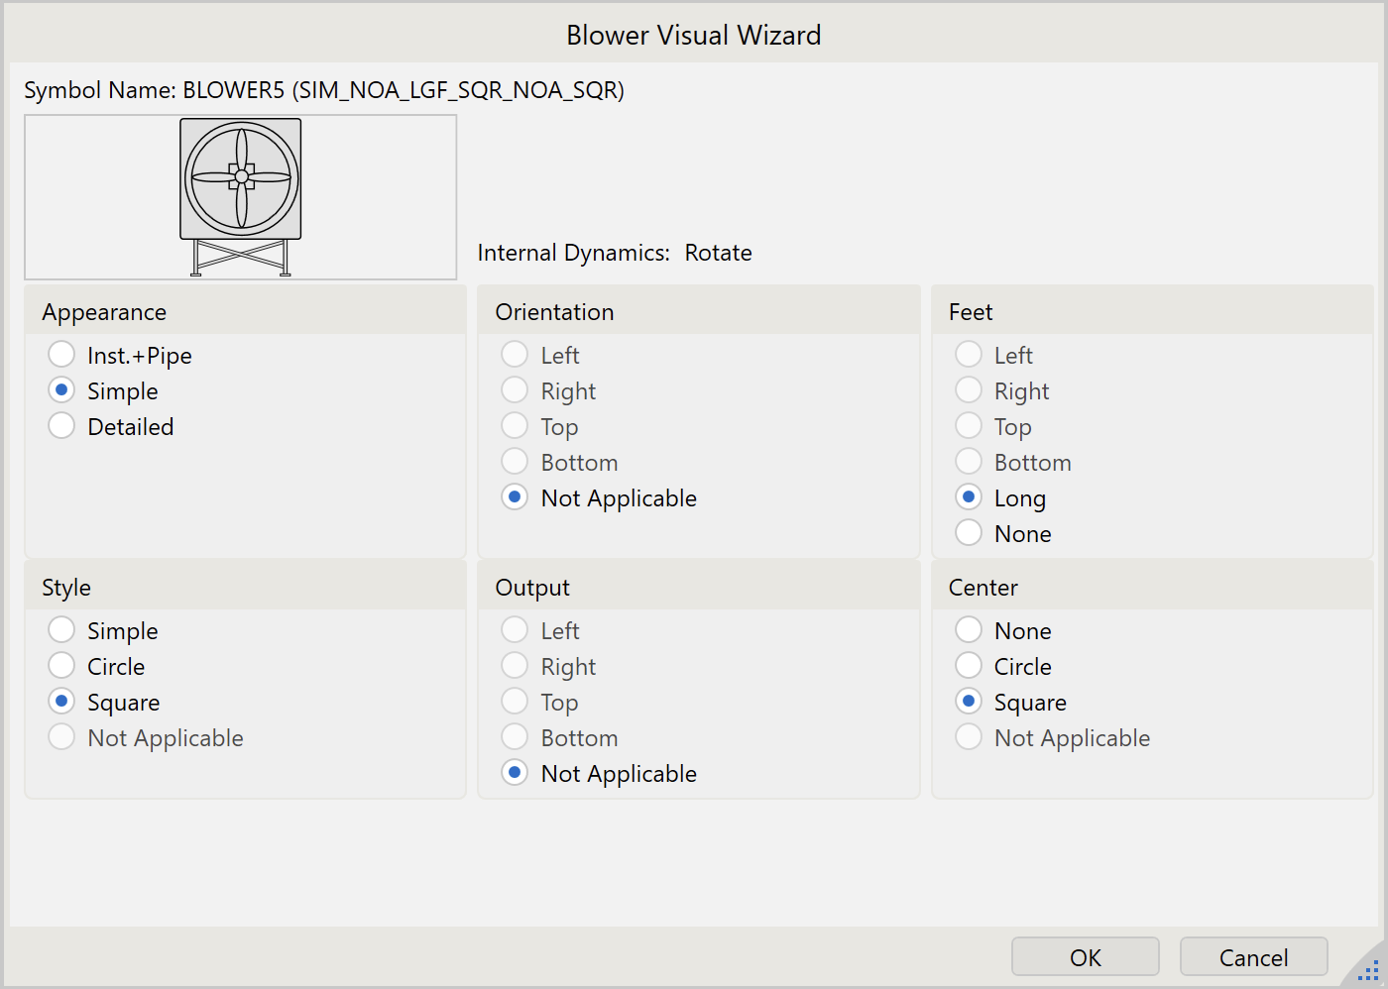Pick Bottom in the Feet group
This screenshot has width=1388, height=989.
tap(969, 462)
